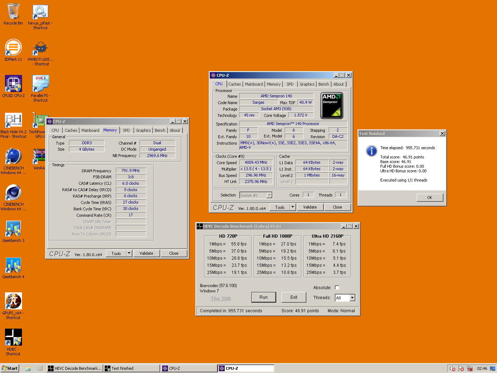Screen dimensions: 497x373
Task: Click the Name field AMD Sempron 140
Action: tap(276, 96)
